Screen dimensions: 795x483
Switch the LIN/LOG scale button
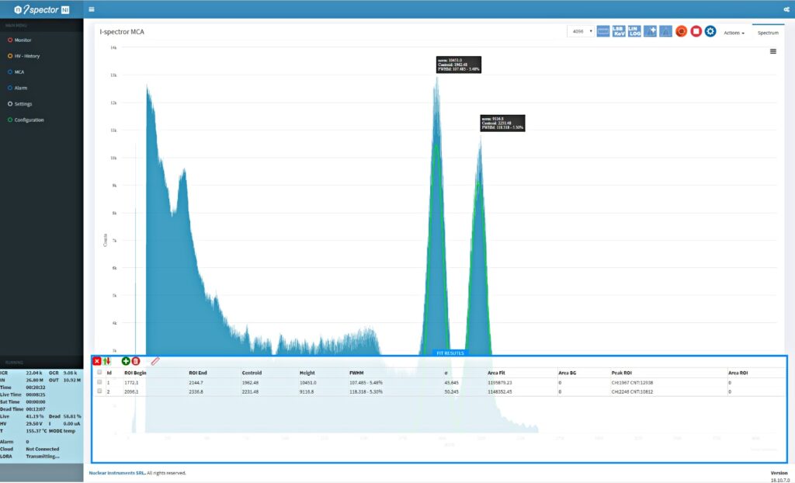pos(634,32)
